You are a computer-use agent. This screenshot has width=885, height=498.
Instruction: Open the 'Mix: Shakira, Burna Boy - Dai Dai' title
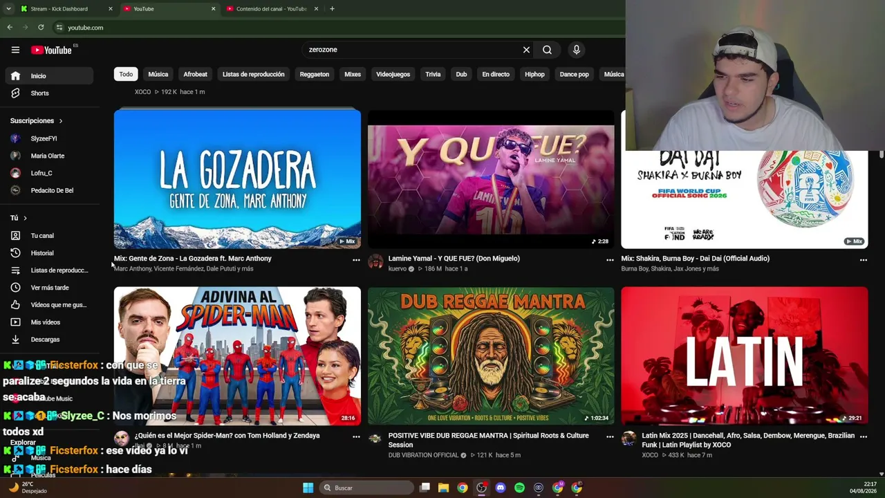tap(695, 259)
